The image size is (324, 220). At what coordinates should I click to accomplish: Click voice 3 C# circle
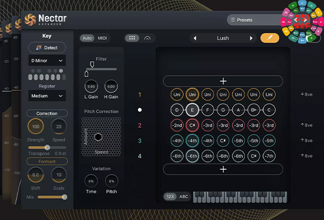(x=223, y=141)
